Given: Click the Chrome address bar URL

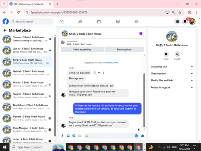Looking at the screenshot, I should (59, 12).
